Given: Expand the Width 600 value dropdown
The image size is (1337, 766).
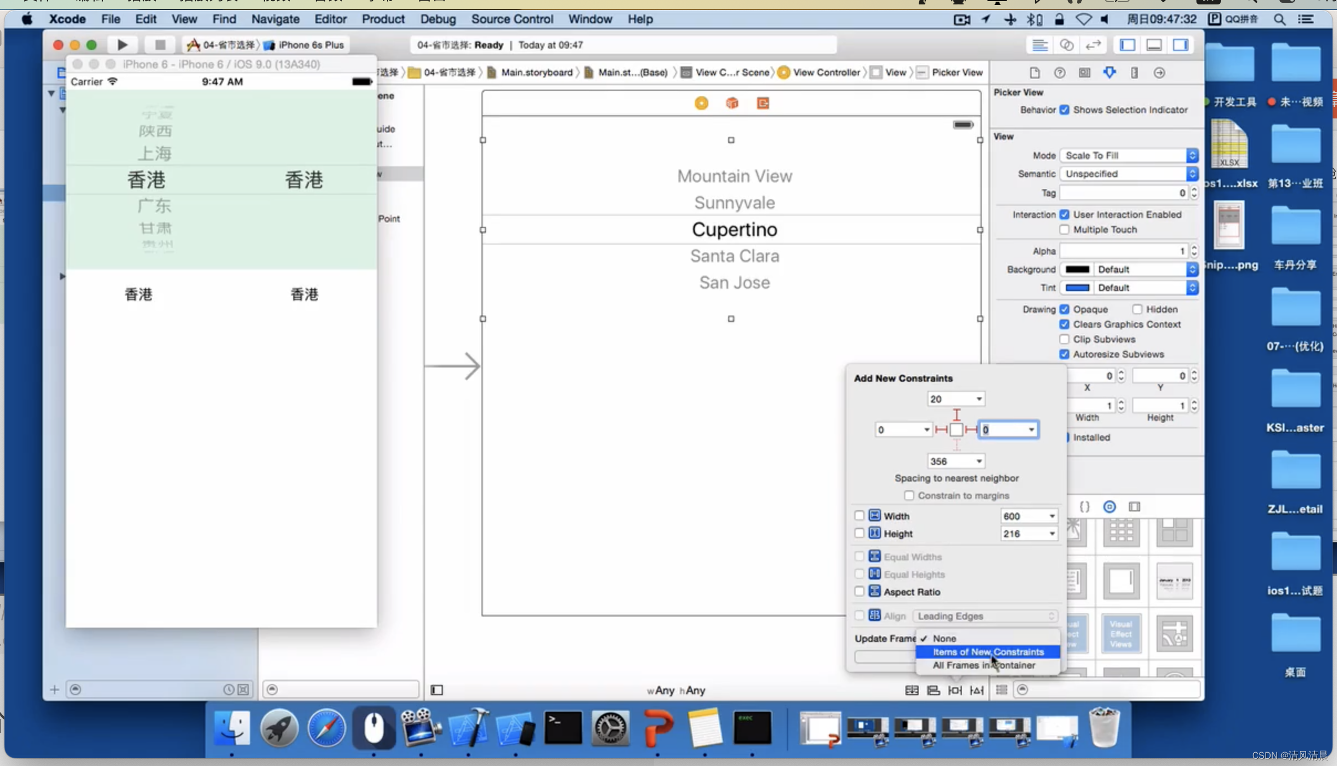Looking at the screenshot, I should point(1052,516).
